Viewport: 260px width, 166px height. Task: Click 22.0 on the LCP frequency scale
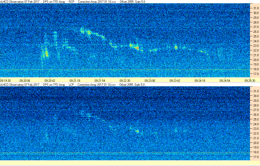[x=256, y=133]
